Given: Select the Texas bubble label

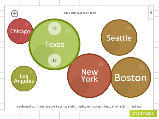Looking at the screenshot, I should pos(54,45).
